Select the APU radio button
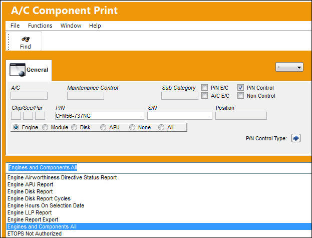The width and height of the screenshot is (312, 238). click(x=103, y=127)
